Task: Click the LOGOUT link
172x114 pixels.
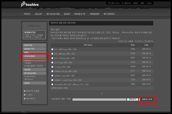Action: [136, 3]
